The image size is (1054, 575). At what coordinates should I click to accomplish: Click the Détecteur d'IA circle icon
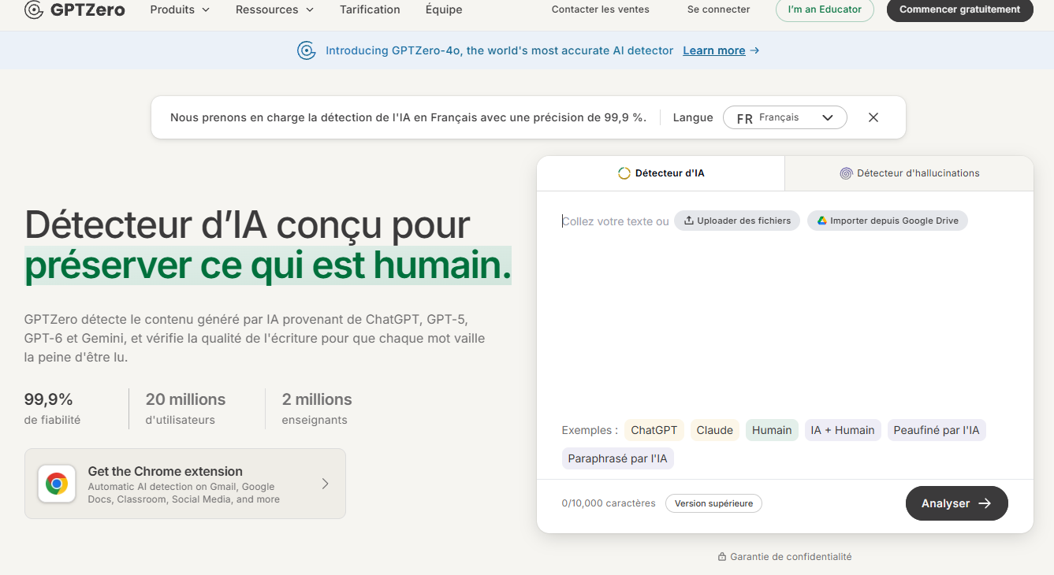[x=624, y=173]
